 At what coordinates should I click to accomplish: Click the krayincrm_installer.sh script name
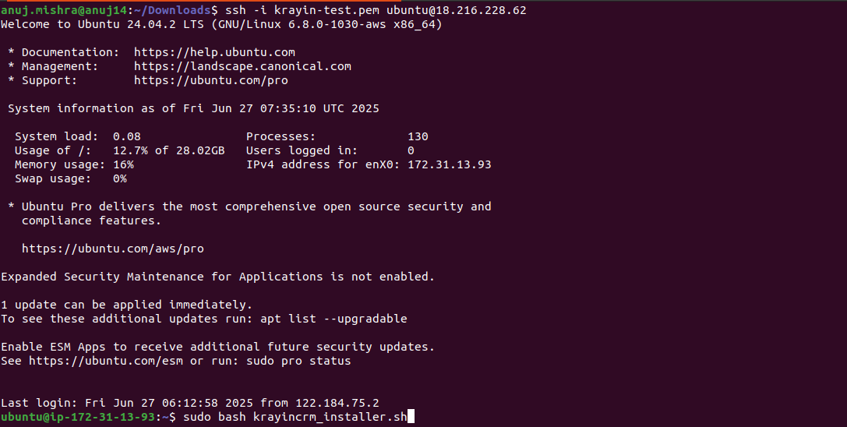tap(330, 418)
